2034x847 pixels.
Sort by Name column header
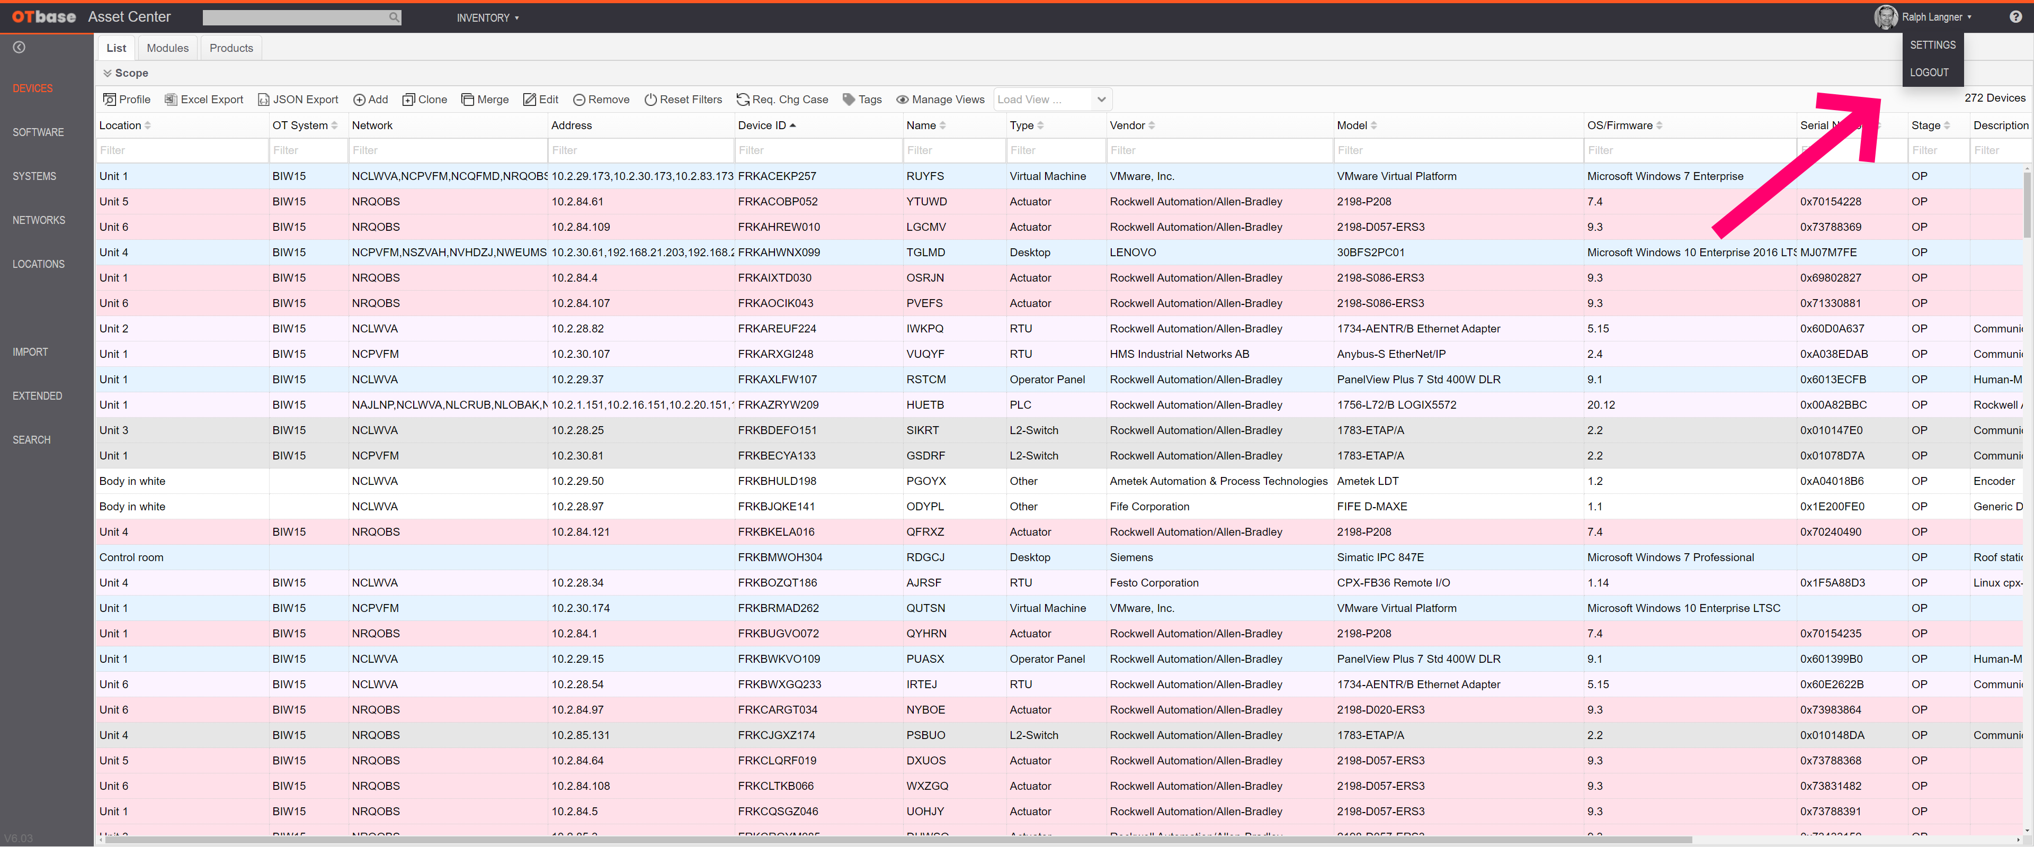pyautogui.click(x=925, y=125)
